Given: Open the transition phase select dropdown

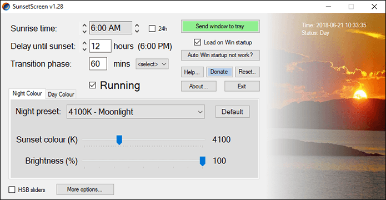Looking at the screenshot, I should click(x=152, y=64).
